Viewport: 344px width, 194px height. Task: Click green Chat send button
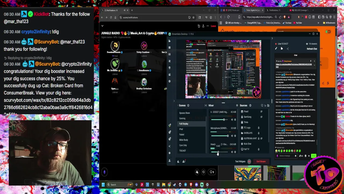pos(313,156)
